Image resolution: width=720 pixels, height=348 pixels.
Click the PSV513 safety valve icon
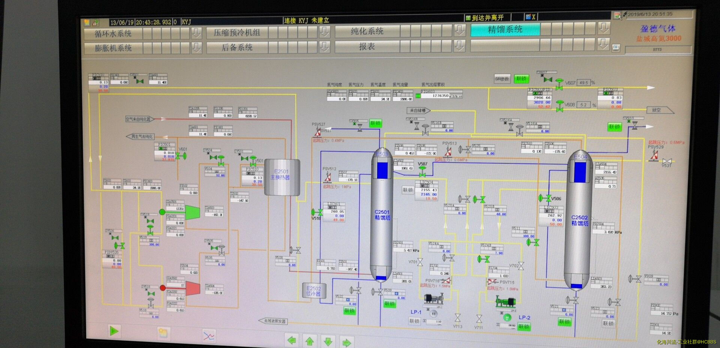click(448, 151)
